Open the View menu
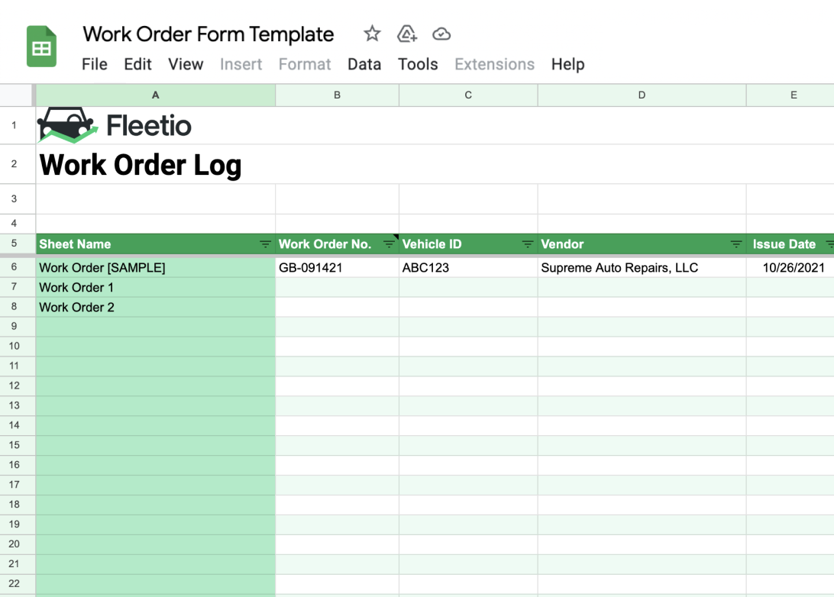This screenshot has width=834, height=597. [x=186, y=64]
